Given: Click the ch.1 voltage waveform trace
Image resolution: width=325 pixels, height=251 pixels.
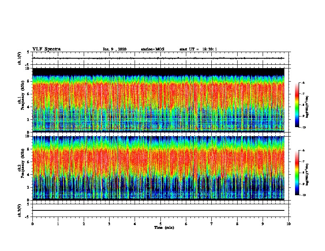Looking at the screenshot, I should [158, 58].
